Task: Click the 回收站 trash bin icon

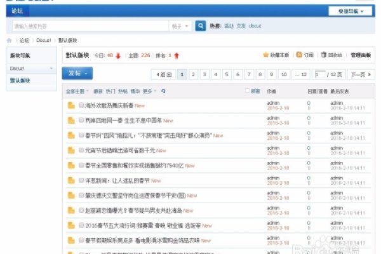Action: coord(324,55)
